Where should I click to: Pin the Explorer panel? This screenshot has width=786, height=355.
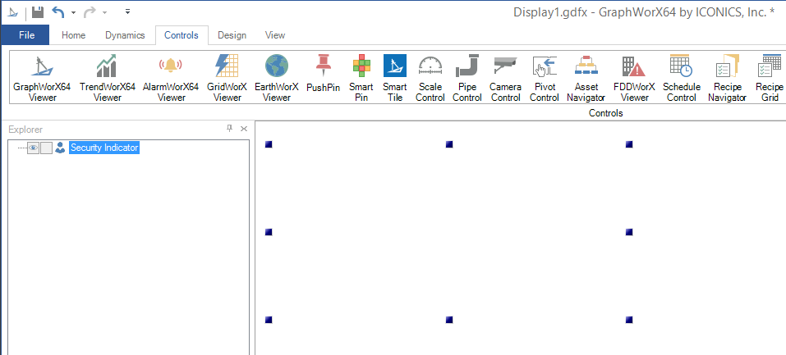click(230, 129)
